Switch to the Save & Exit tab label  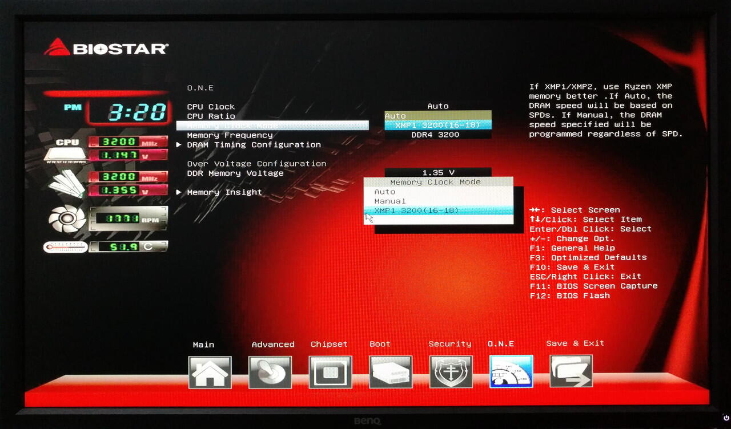click(575, 343)
